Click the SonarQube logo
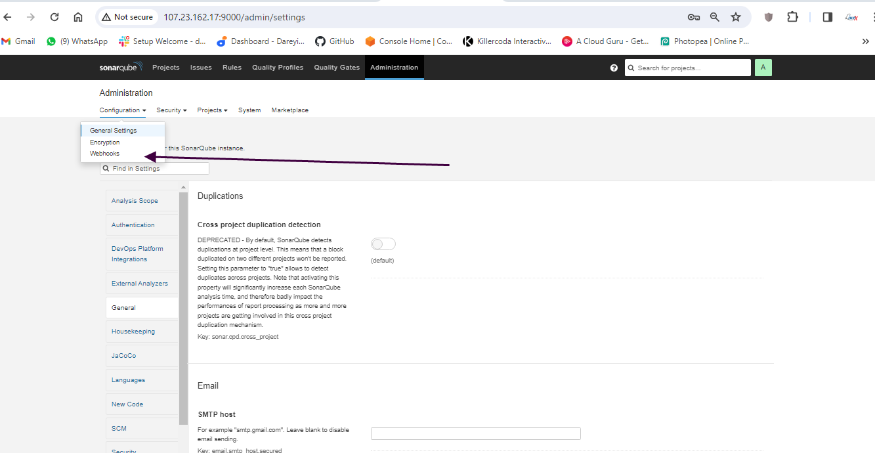 118,68
